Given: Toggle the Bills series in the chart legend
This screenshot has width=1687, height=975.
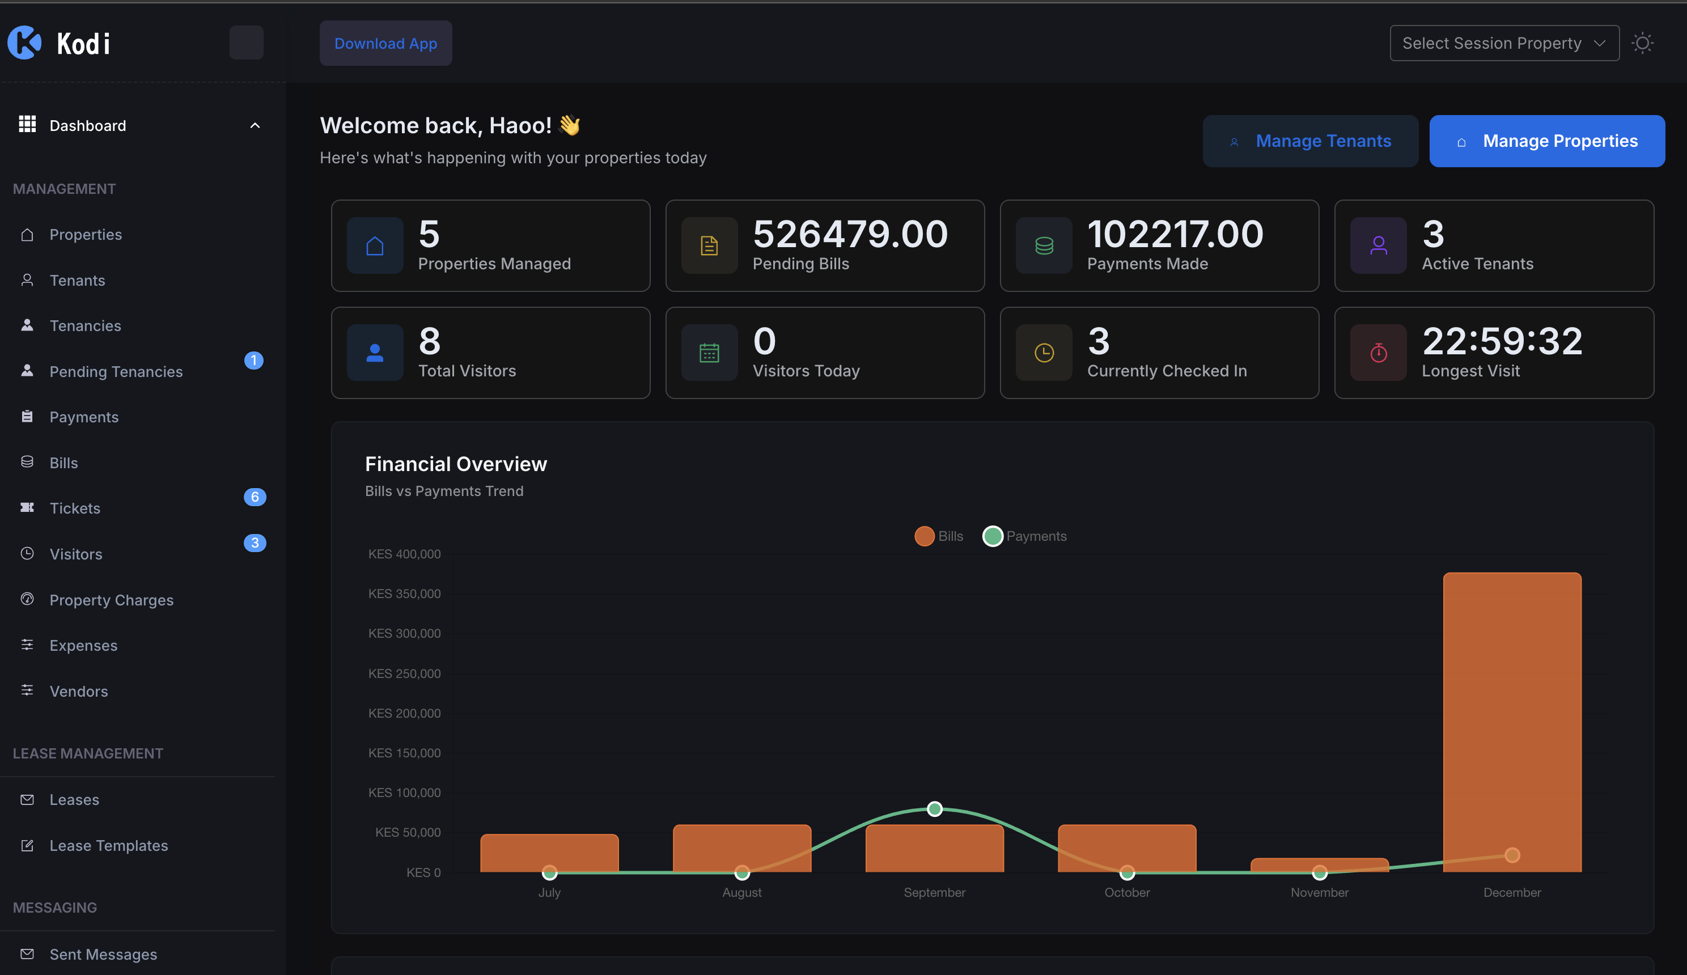Looking at the screenshot, I should pos(937,536).
